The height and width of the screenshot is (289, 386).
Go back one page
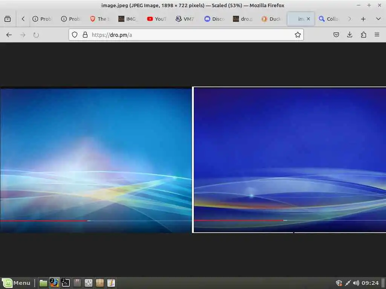[9, 35]
